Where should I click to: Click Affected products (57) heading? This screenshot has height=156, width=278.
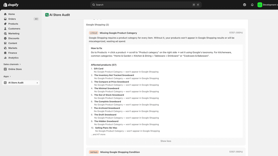[104, 65]
